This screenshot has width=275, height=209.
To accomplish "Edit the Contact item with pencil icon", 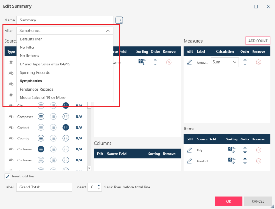I will tap(190, 161).
